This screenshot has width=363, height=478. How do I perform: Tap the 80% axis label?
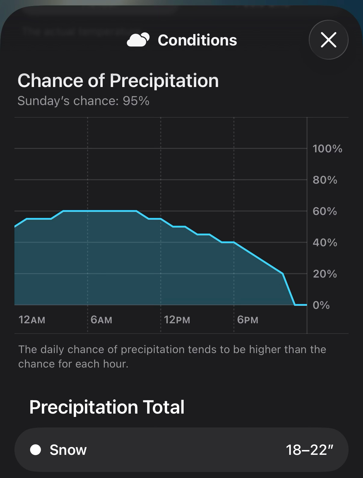[325, 180]
